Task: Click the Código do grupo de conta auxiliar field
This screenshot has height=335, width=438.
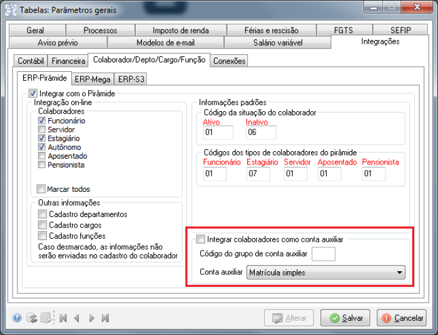Action: (323, 254)
